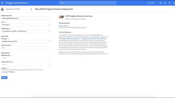This screenshot has width=175, height=98.
Task: Show help for Subnetwork name
Action: 13,62
